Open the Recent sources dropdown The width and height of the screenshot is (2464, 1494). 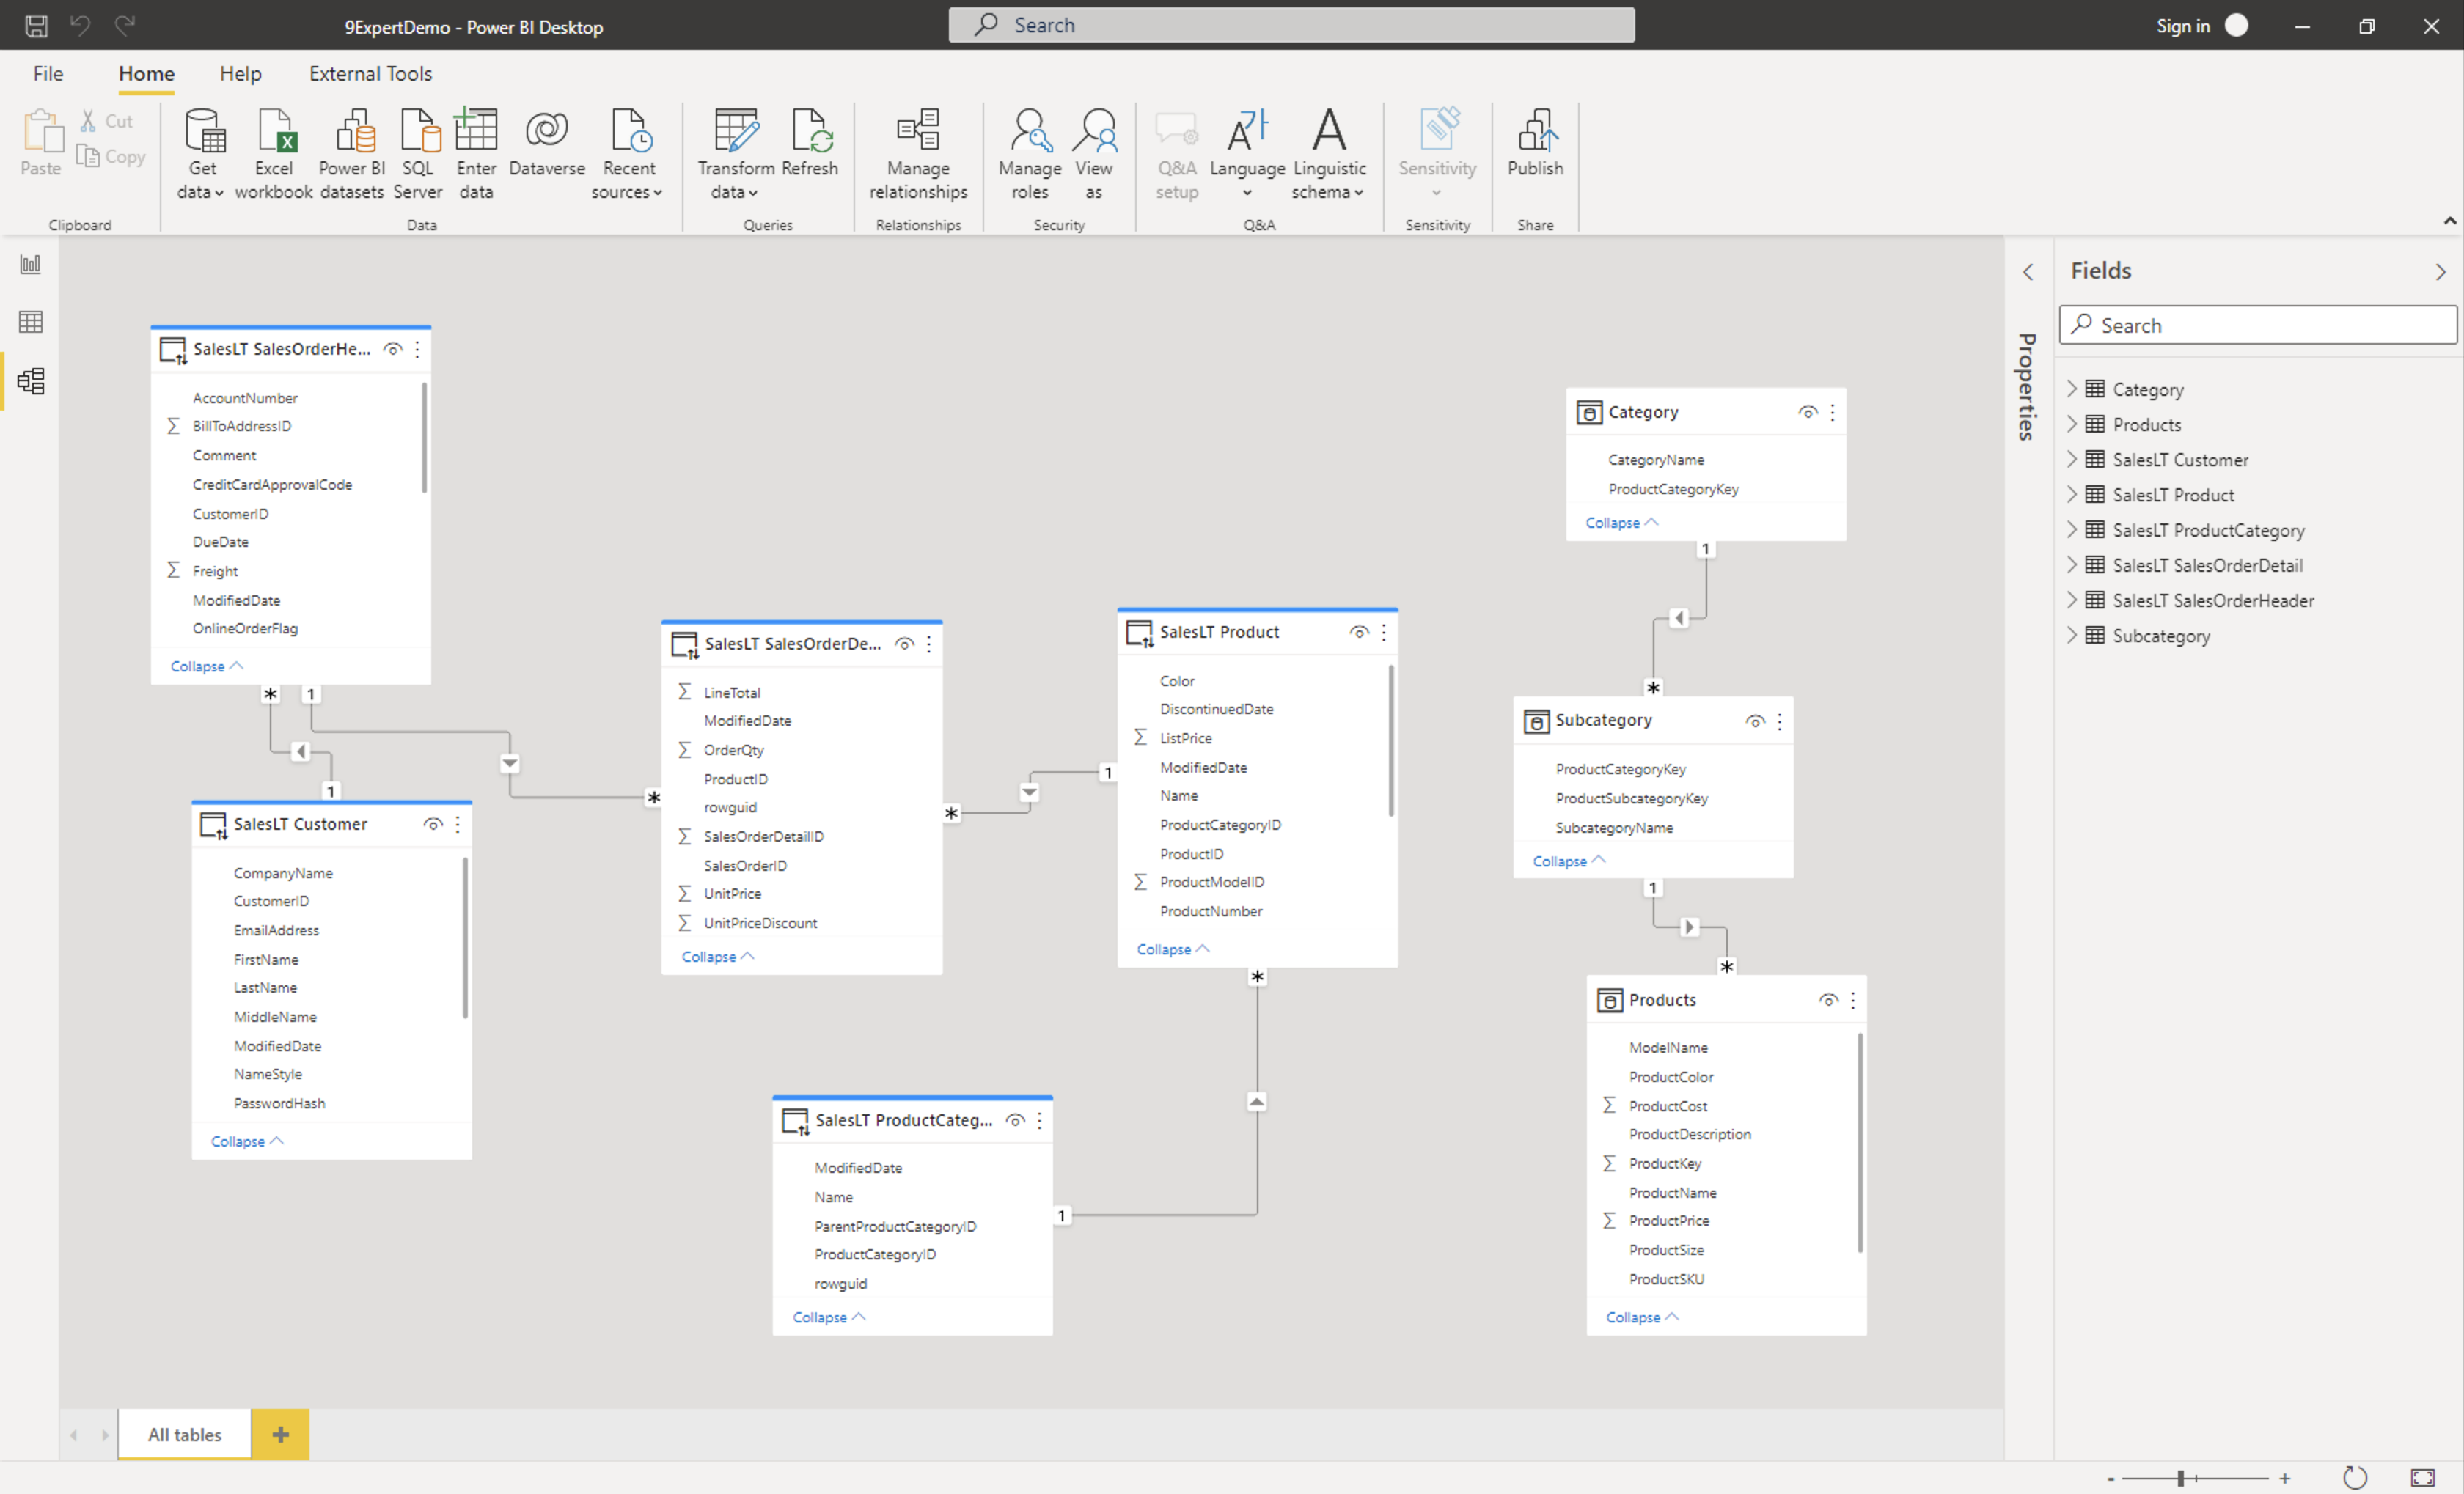coord(628,153)
